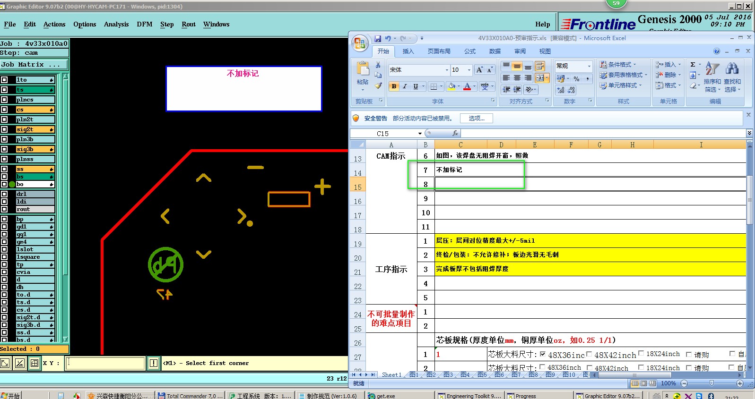
Task: Click the Merge and Center icon
Action: (540, 77)
